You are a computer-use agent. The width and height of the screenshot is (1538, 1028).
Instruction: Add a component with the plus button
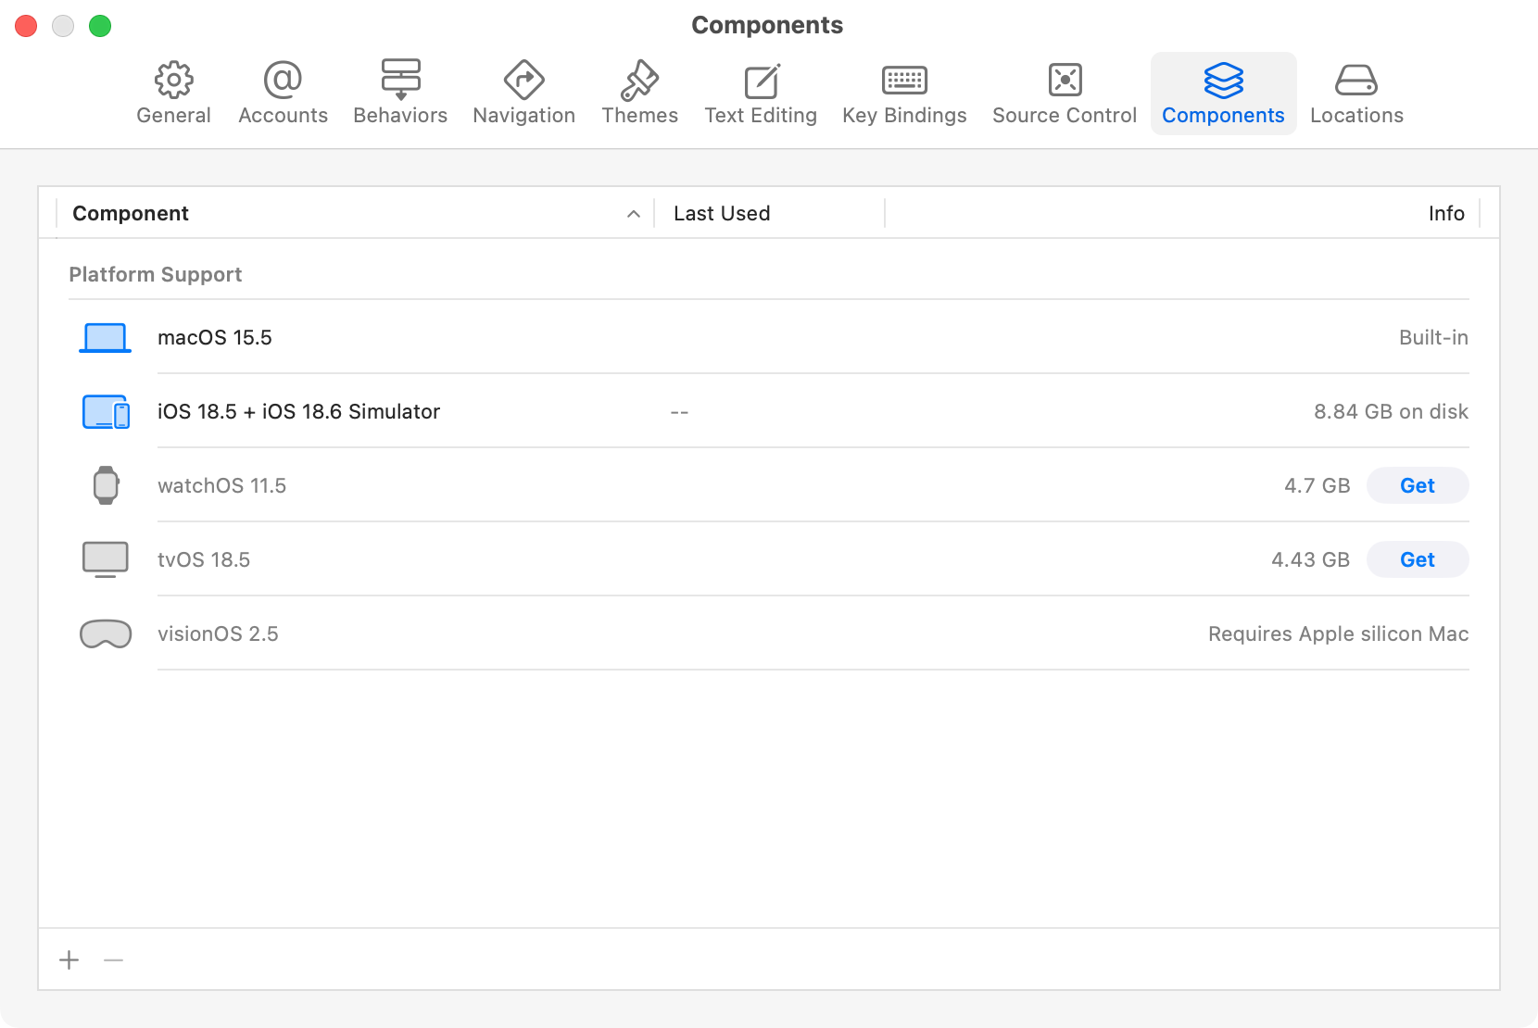click(69, 960)
